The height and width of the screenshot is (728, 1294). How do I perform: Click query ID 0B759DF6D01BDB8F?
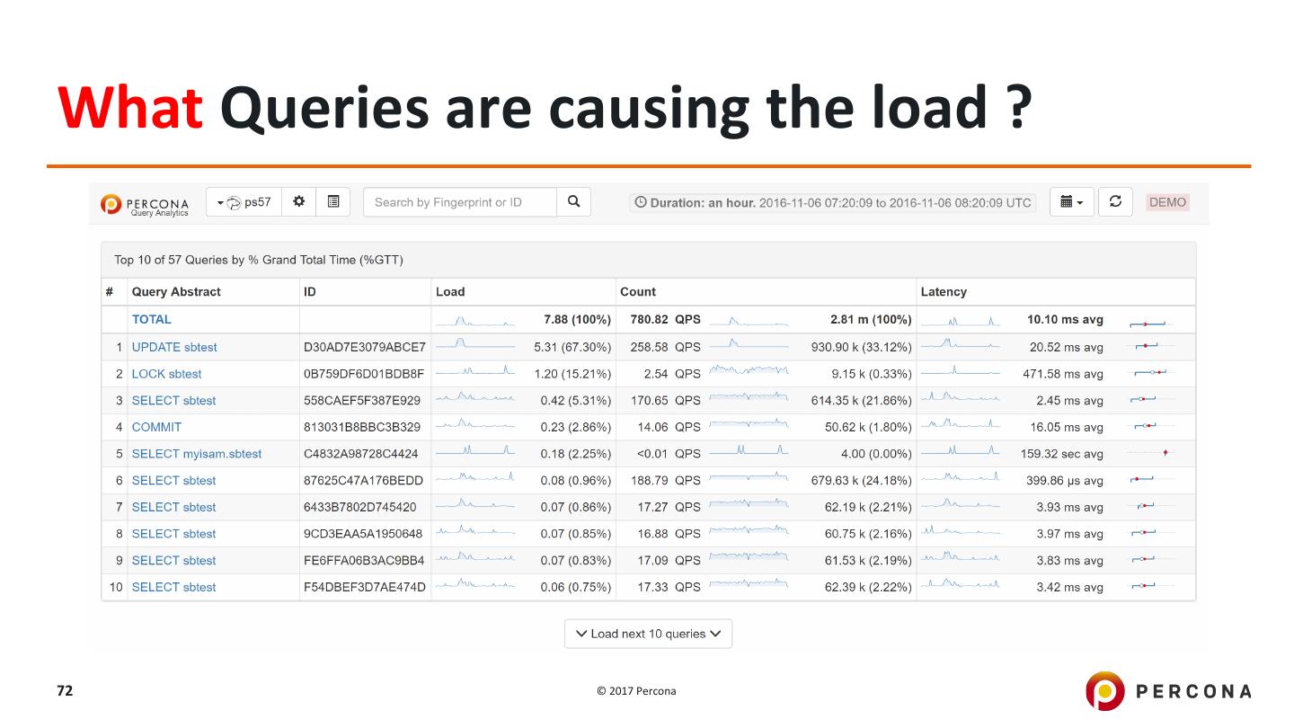click(x=364, y=374)
